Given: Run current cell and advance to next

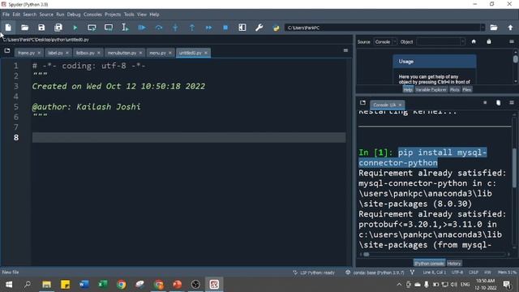Looking at the screenshot, I should pos(109,28).
